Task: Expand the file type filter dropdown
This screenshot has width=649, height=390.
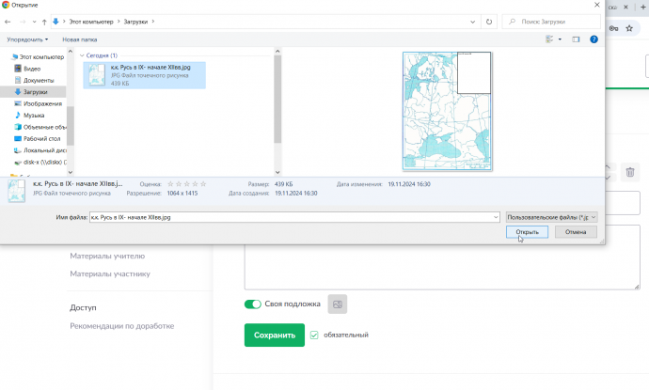Action: pos(550,216)
